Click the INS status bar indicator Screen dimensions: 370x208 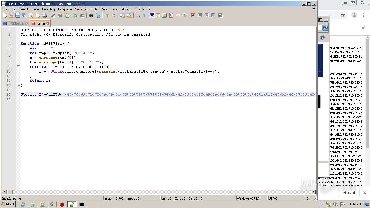tap(306, 198)
